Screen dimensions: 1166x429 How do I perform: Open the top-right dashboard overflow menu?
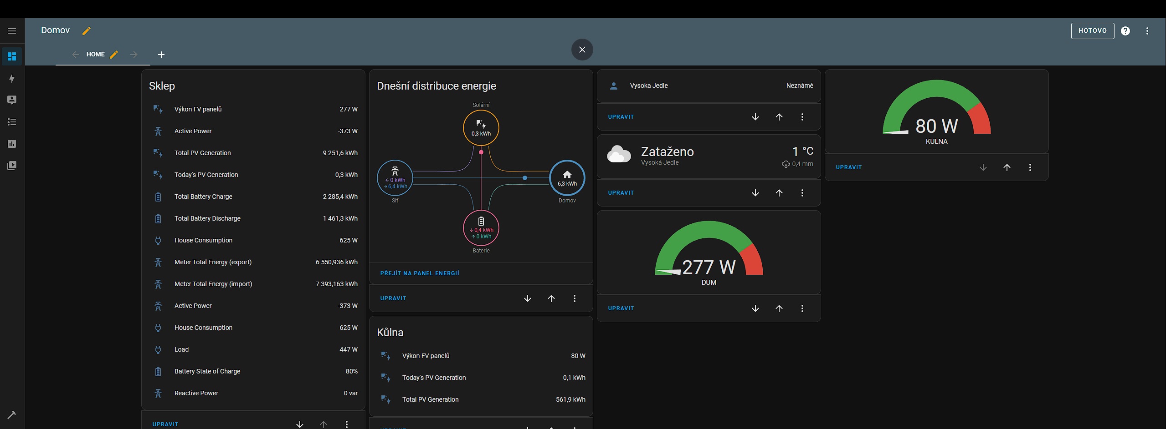tap(1147, 31)
